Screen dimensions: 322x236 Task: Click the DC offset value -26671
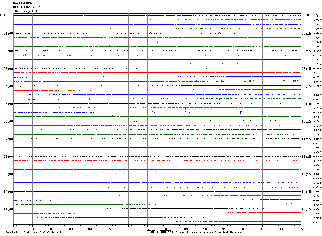[x=317, y=143]
